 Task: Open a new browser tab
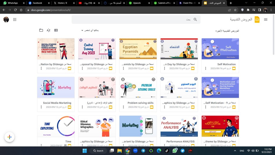(231, 3)
